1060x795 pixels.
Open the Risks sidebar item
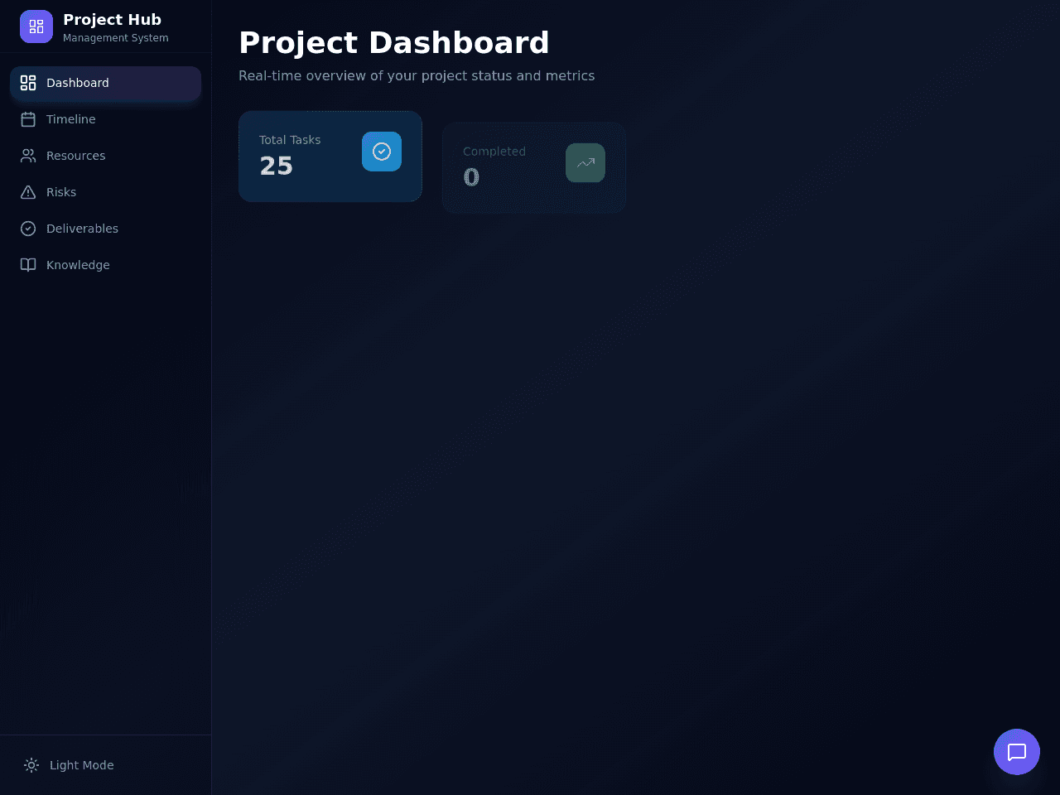tap(105, 192)
